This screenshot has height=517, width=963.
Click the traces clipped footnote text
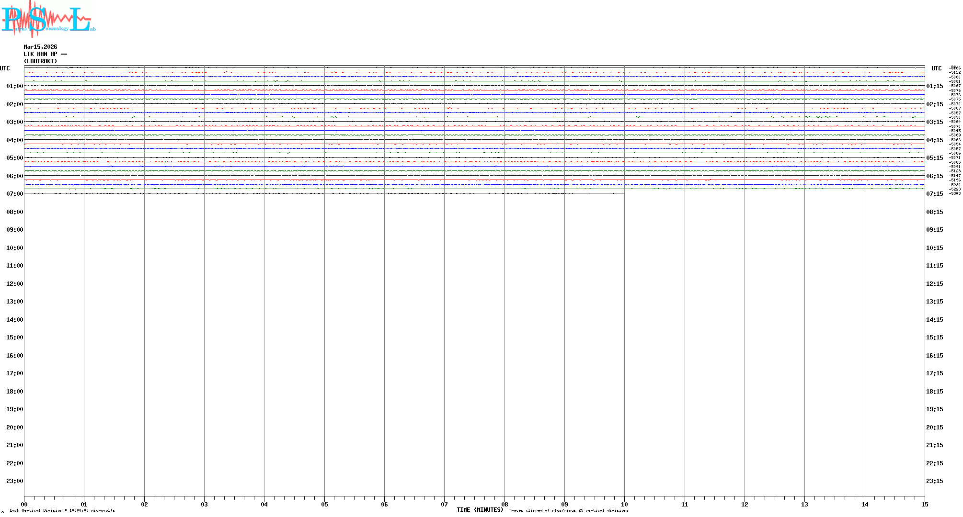coord(568,510)
